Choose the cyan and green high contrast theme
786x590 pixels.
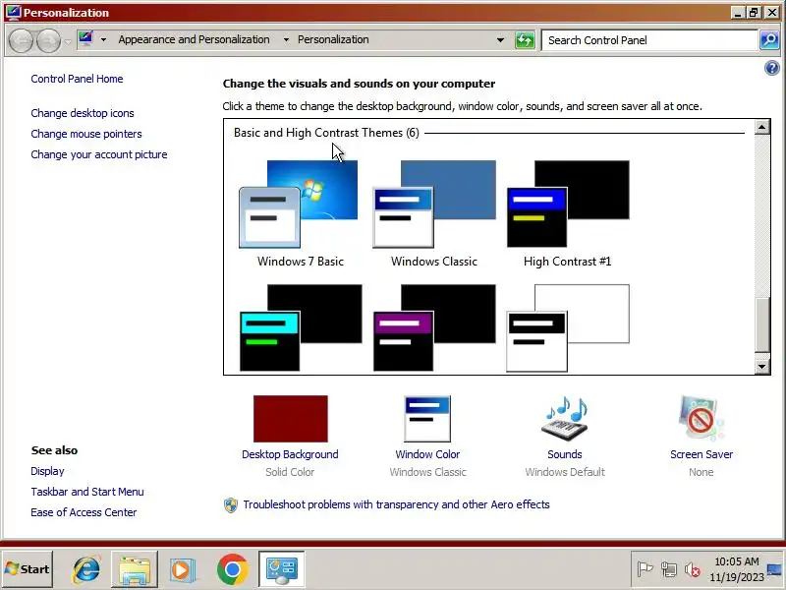tap(301, 327)
